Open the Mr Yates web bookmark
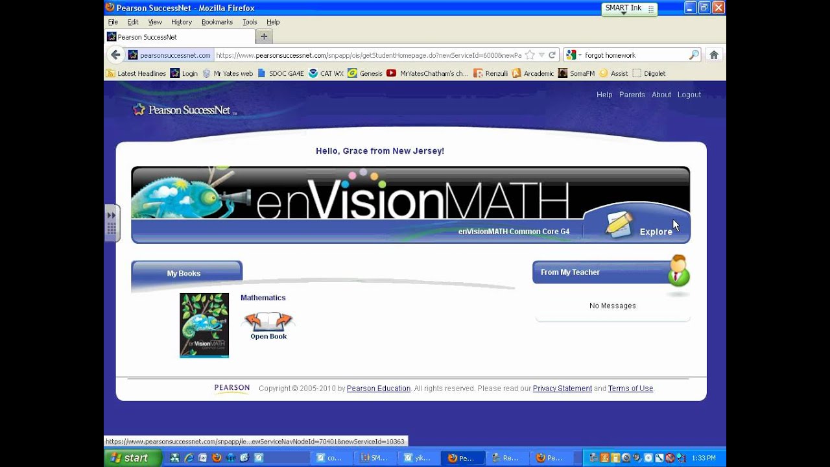This screenshot has height=467, width=830. point(228,73)
